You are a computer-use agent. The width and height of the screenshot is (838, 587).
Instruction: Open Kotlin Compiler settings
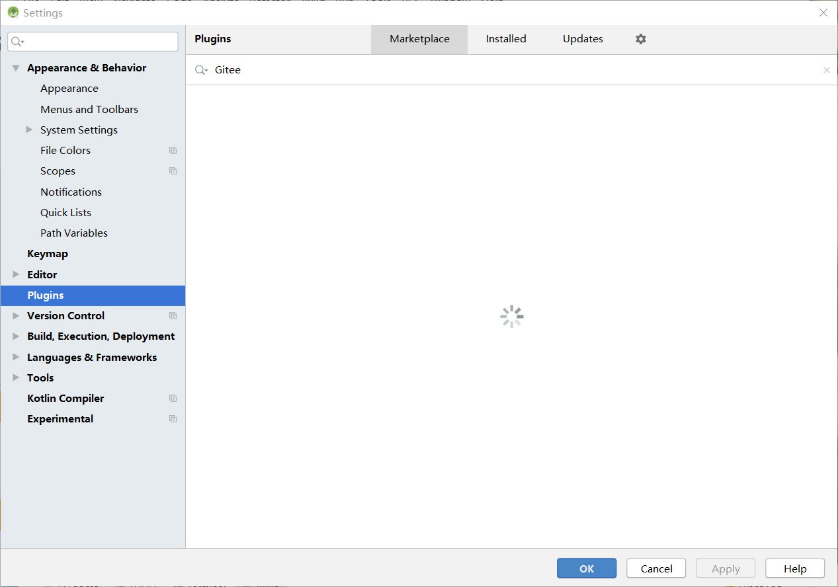(x=65, y=399)
